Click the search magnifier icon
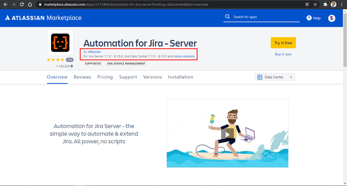The image size is (347, 186). pos(227,17)
